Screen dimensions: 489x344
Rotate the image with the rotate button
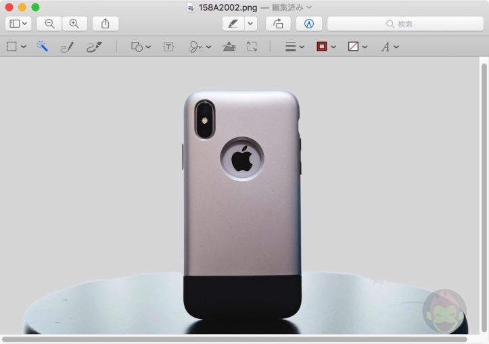(x=278, y=24)
